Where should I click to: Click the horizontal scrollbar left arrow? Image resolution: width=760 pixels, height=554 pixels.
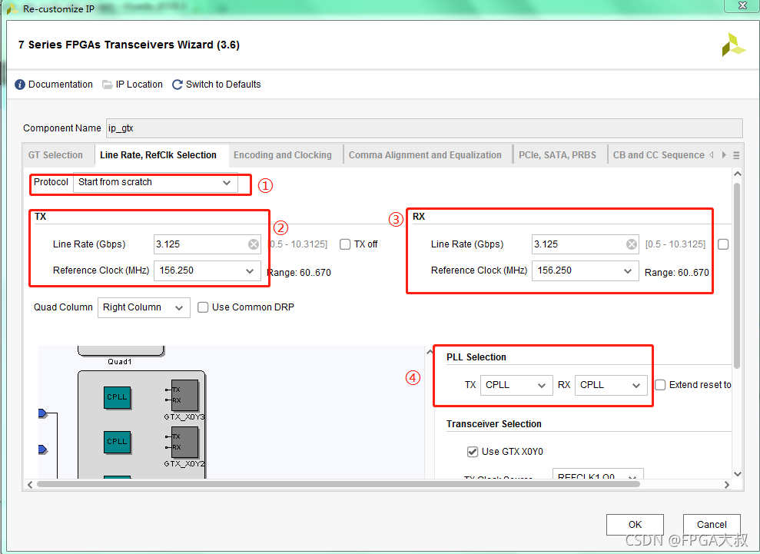tap(30, 485)
